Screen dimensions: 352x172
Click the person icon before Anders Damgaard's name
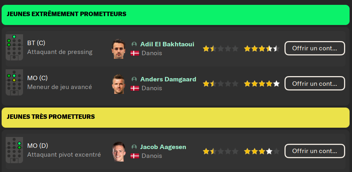point(134,79)
